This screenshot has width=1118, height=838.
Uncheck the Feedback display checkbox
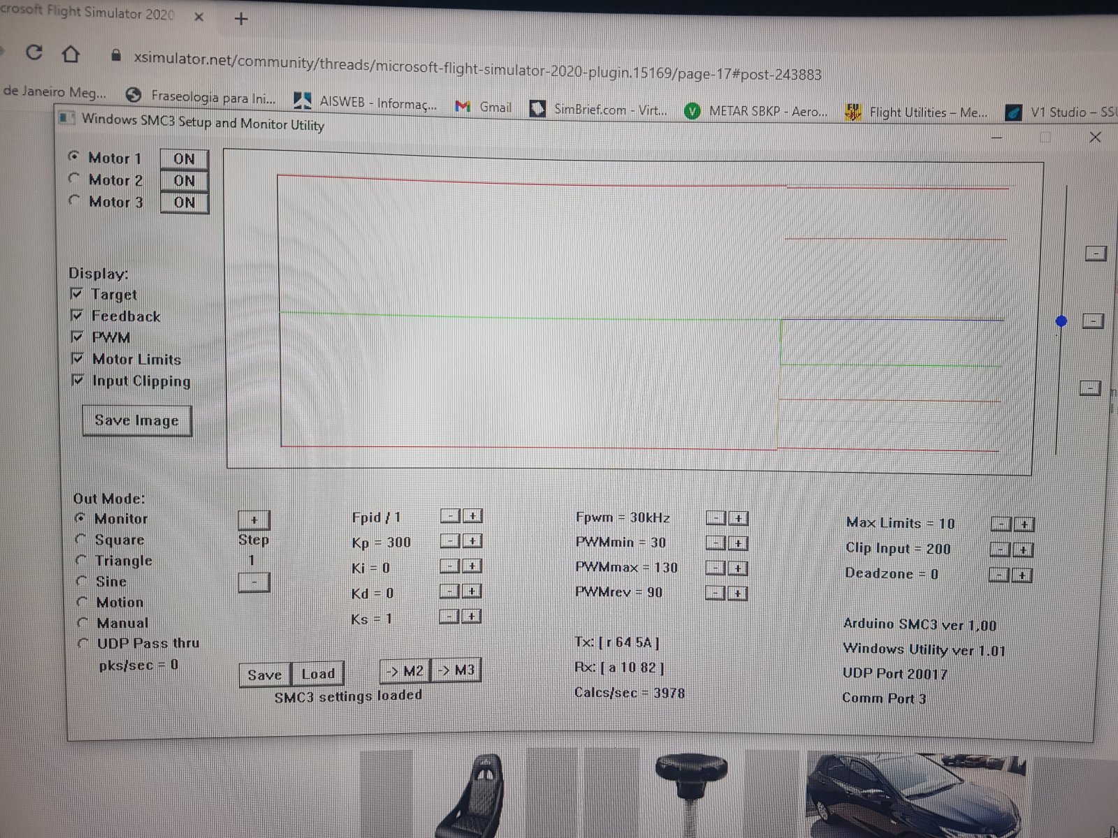[77, 315]
